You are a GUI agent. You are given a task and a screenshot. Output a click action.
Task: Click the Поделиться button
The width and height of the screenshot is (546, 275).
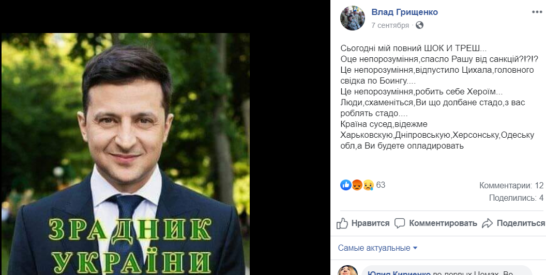pyautogui.click(x=513, y=223)
